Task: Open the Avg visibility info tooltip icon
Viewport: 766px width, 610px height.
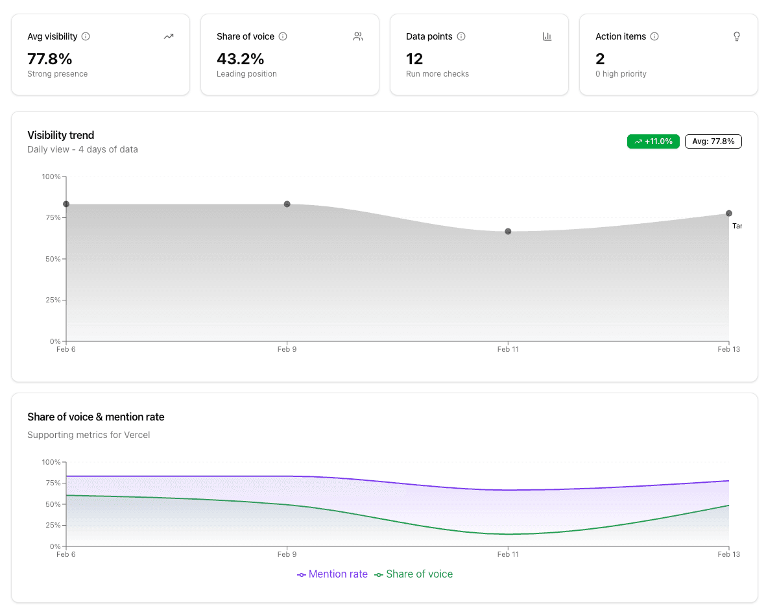Action: (86, 36)
